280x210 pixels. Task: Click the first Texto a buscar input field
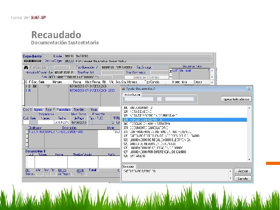point(139,99)
